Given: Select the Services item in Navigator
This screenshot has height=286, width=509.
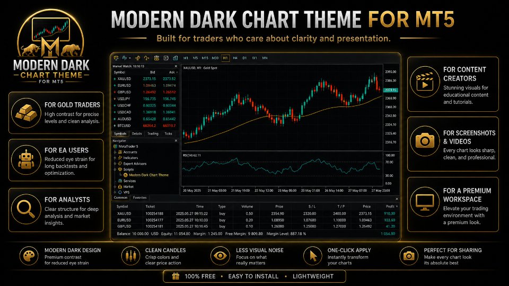Looking at the screenshot, I should tap(129, 181).
